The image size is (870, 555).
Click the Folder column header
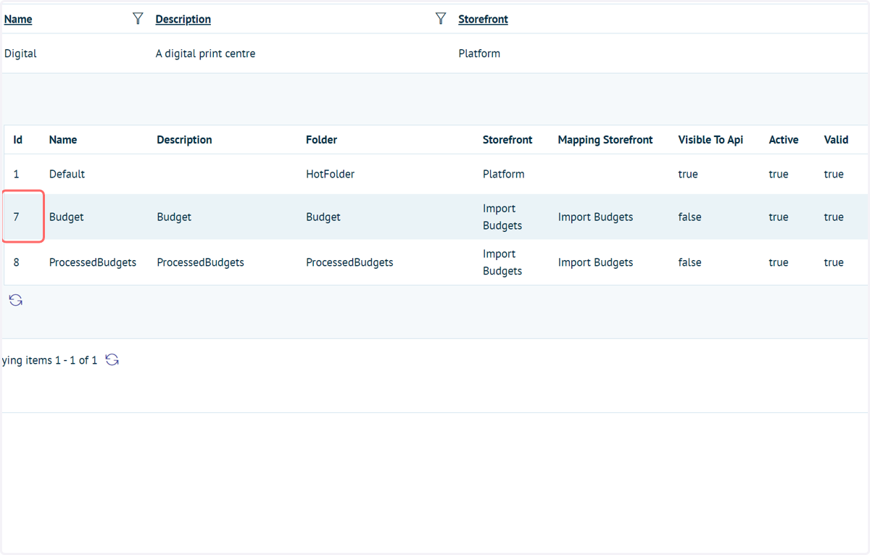[x=321, y=140]
